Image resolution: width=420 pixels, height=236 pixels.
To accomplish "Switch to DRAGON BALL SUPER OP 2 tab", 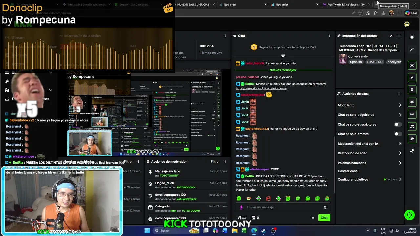I will [x=194, y=5].
